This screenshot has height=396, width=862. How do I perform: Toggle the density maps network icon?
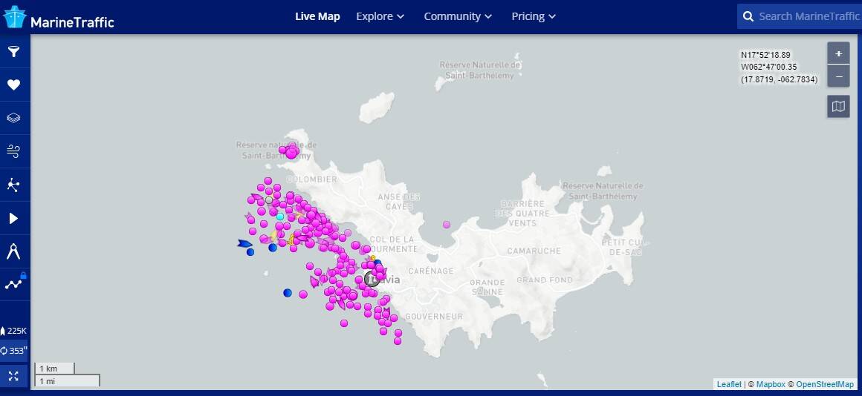(x=13, y=185)
